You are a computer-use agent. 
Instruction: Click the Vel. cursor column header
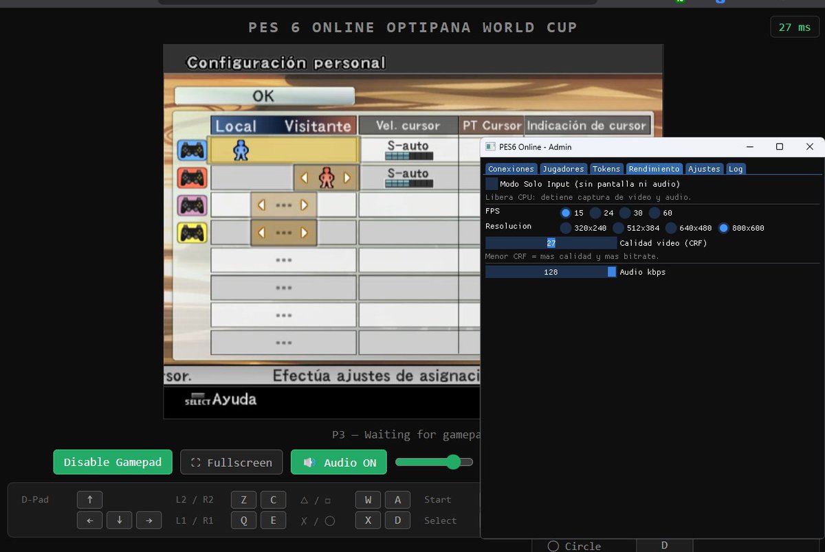click(x=408, y=126)
